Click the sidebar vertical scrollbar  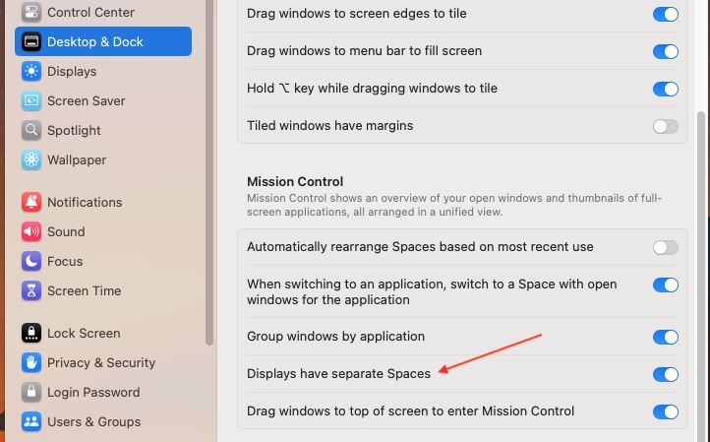pyautogui.click(x=209, y=172)
